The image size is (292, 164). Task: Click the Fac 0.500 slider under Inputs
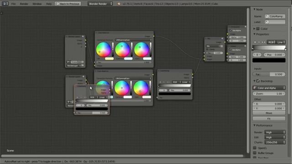pos(269,74)
